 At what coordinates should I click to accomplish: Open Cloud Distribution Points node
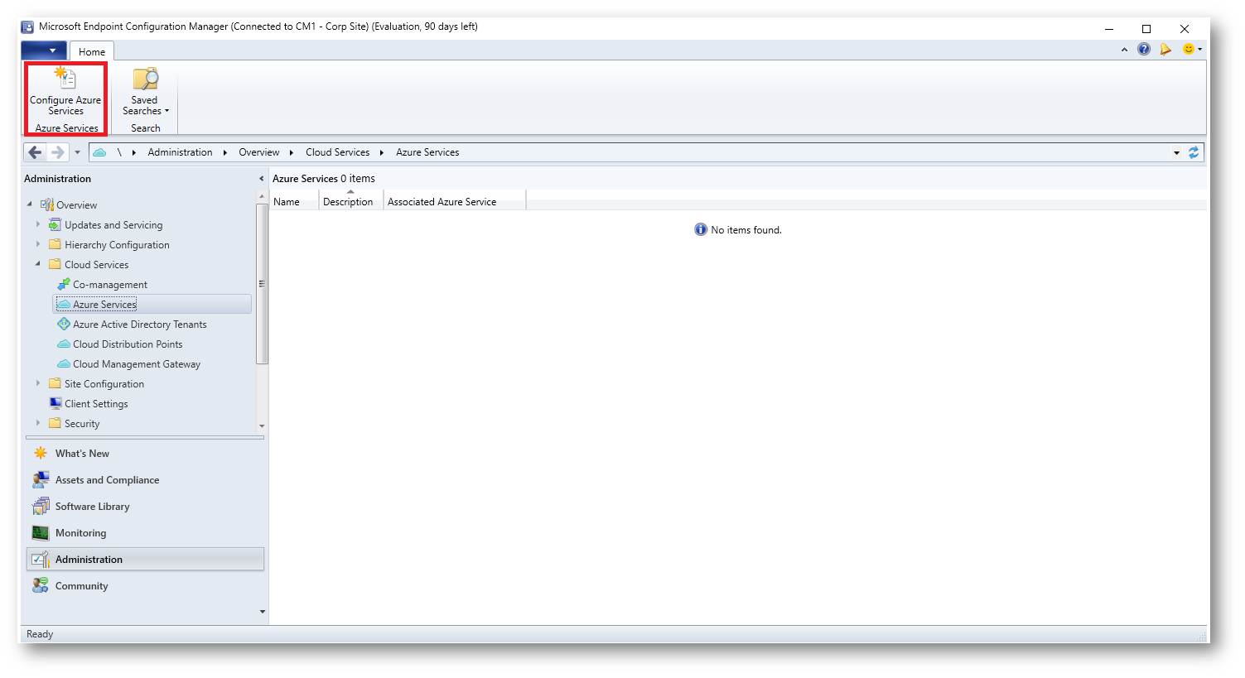128,344
